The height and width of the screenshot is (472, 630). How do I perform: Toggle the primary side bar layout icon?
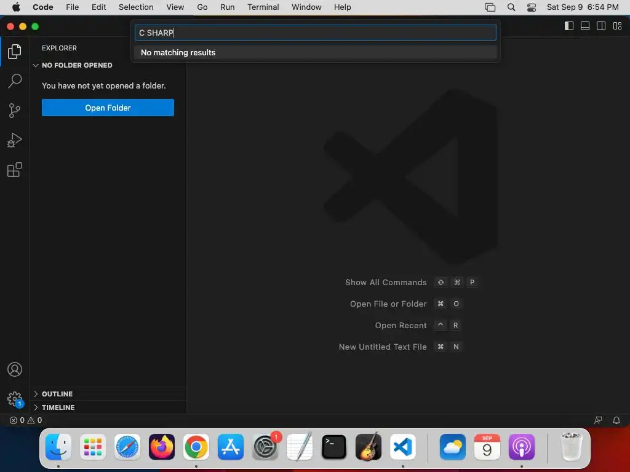coord(569,26)
